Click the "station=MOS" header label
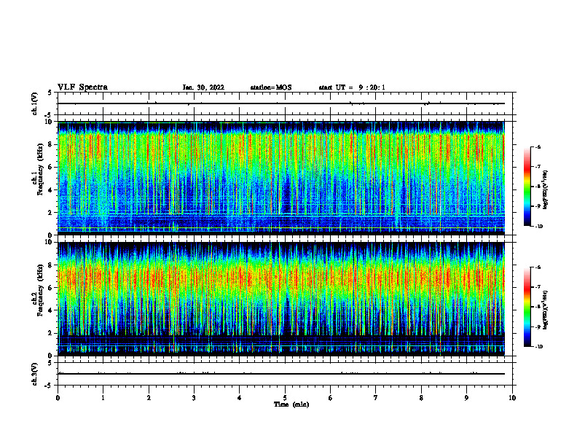Image resolution: width=577 pixels, height=446 pixels. tap(271, 87)
